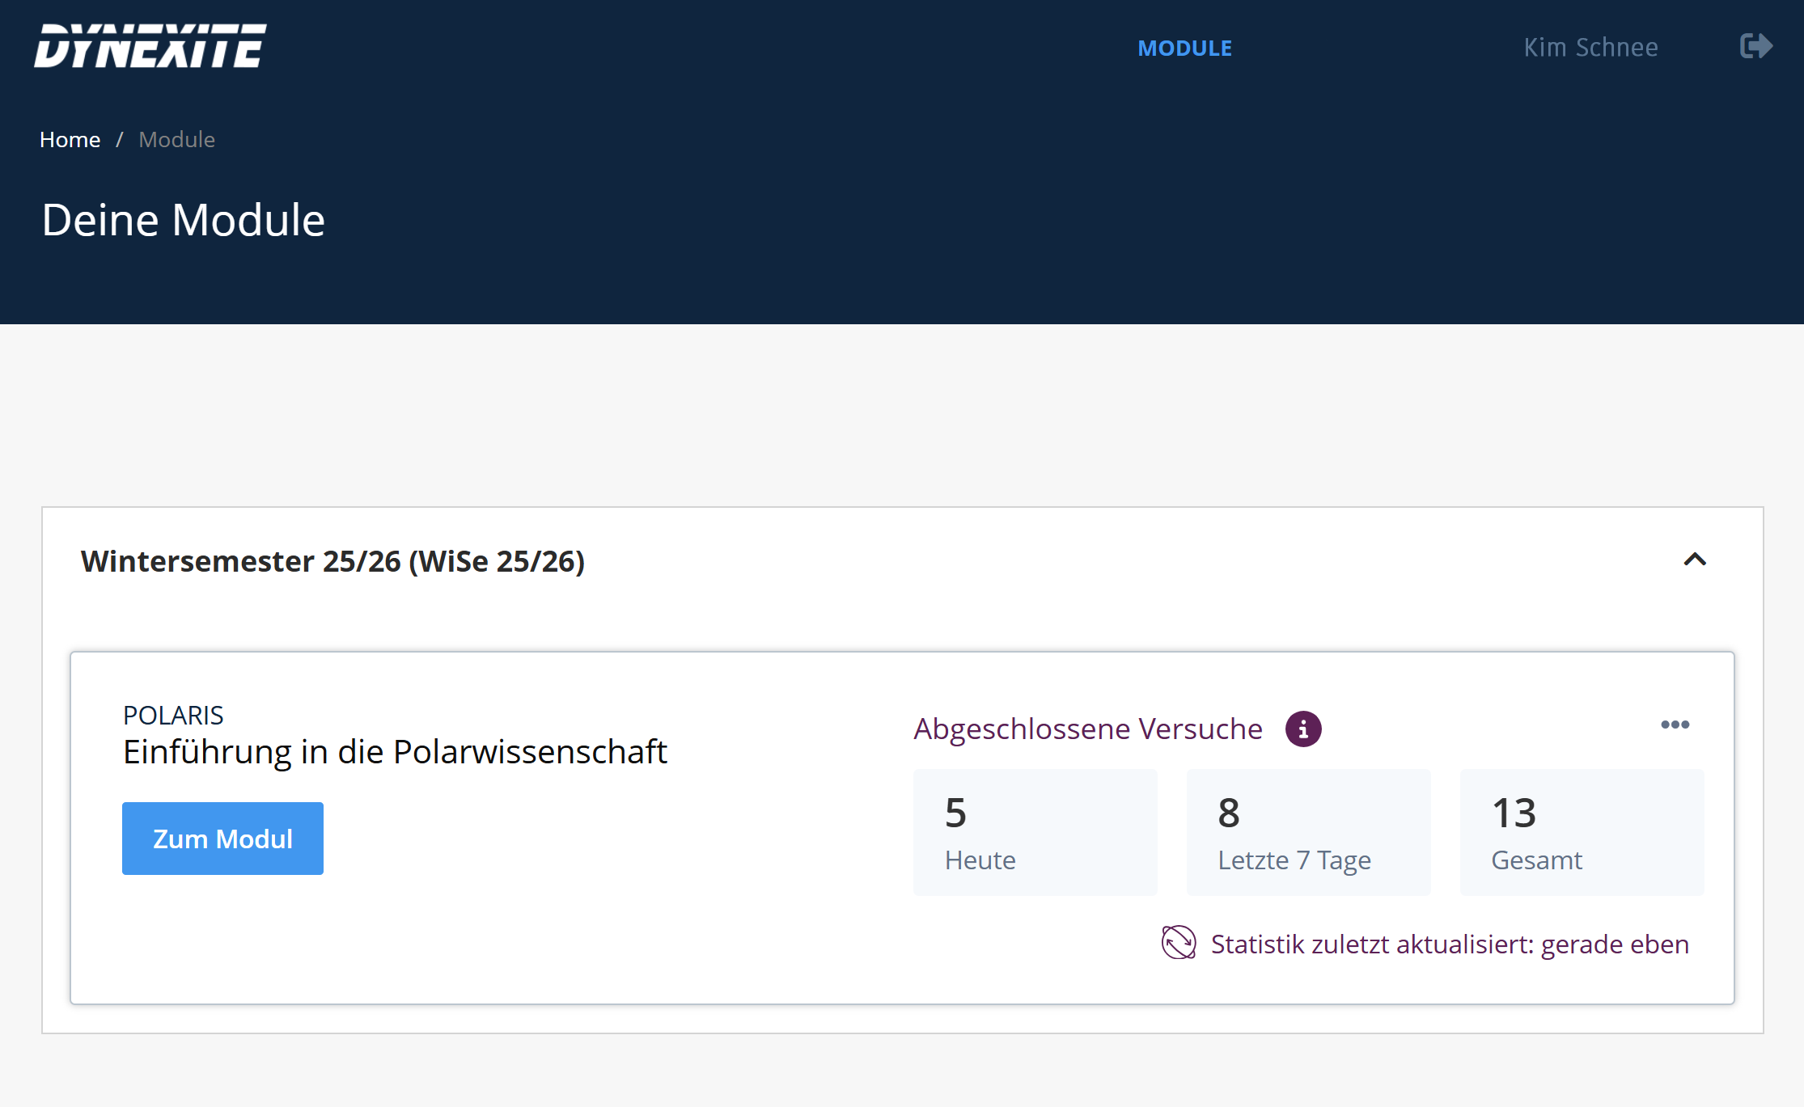
Task: Click the Heute attempts tile
Action: [x=1035, y=832]
